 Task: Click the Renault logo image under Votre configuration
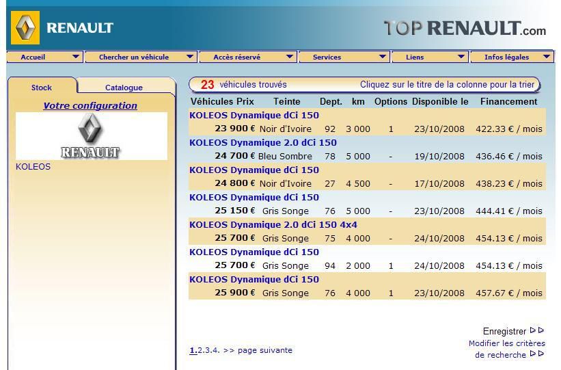click(x=90, y=136)
